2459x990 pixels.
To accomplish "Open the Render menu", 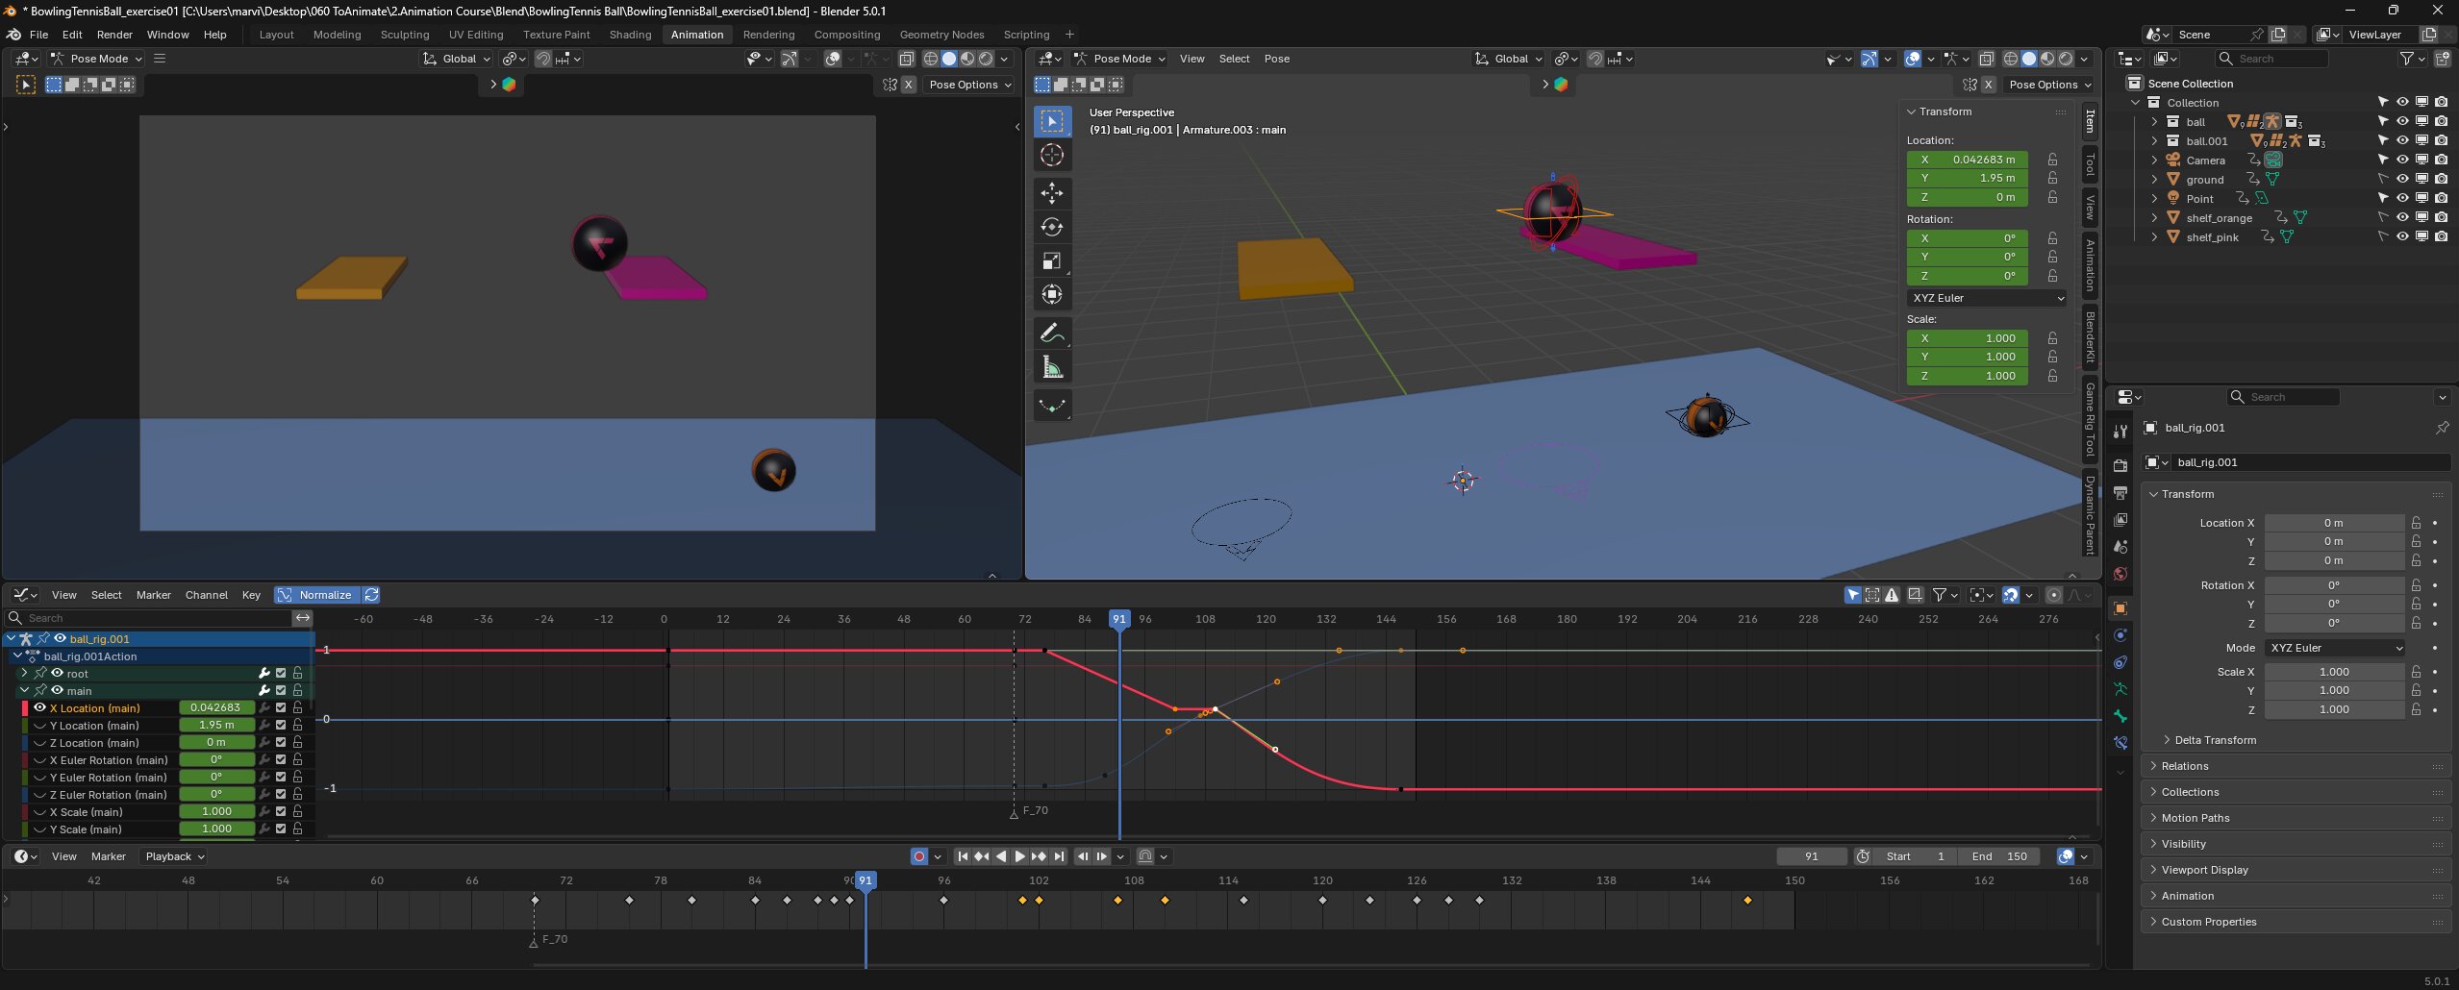I will pos(114,35).
